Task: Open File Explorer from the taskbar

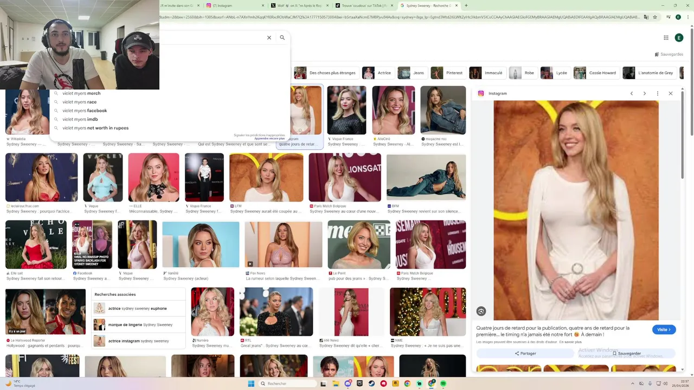Action: [336, 383]
